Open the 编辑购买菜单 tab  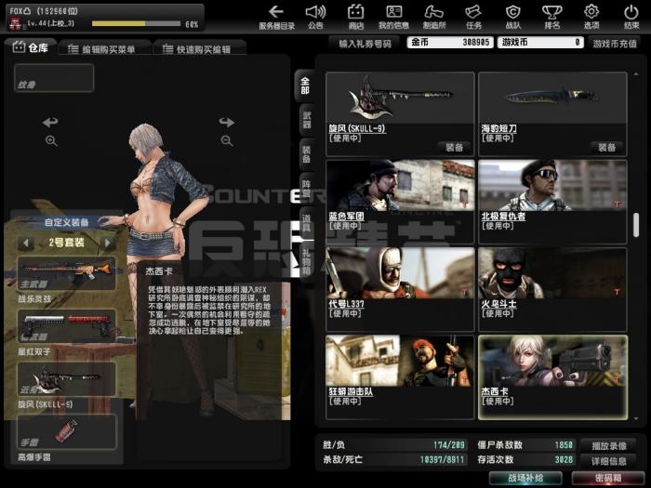tap(104, 49)
